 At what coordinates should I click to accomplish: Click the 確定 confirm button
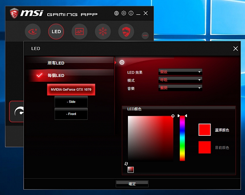132,184
